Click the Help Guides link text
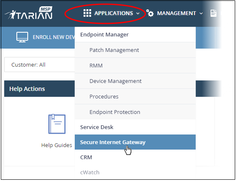Screen dimensions: 236x181 coord(57,145)
